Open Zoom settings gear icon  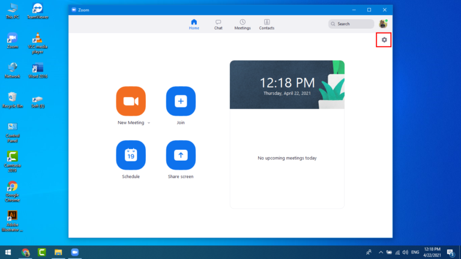point(384,40)
